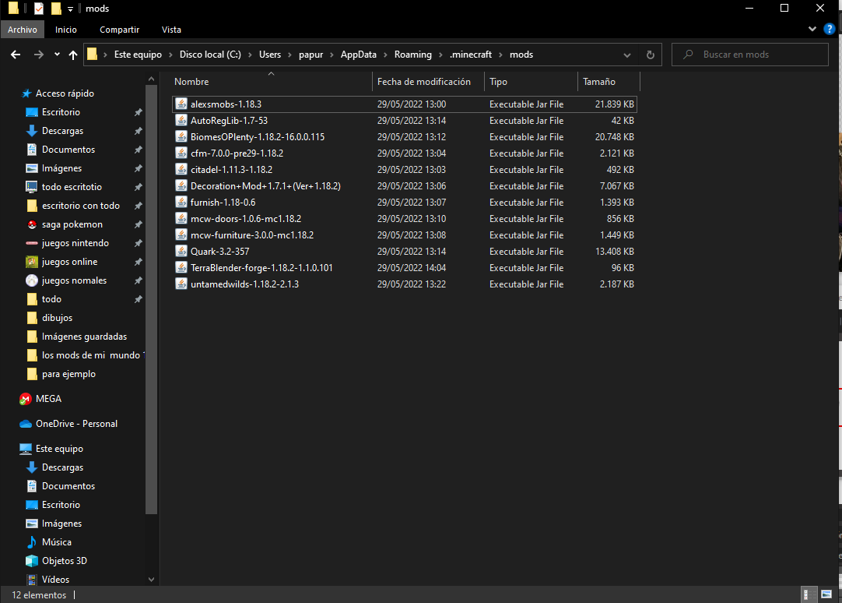Open the Archivo tab
The image size is (842, 603).
(x=23, y=30)
